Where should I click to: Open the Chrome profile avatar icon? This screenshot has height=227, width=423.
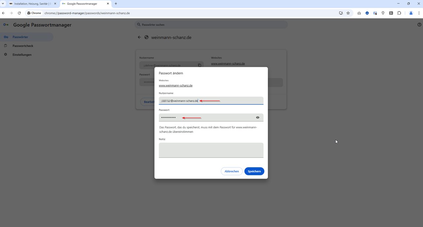[411, 13]
